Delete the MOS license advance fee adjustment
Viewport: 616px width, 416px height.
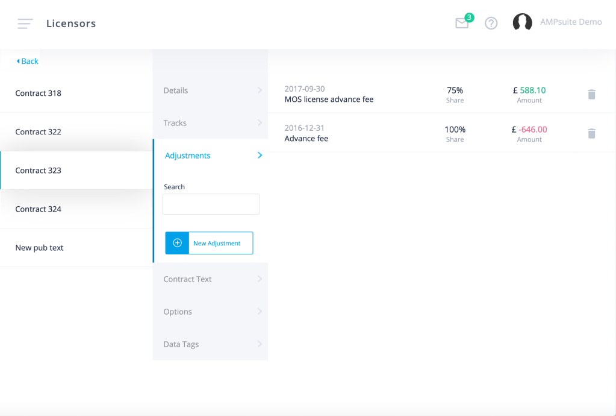click(x=592, y=95)
